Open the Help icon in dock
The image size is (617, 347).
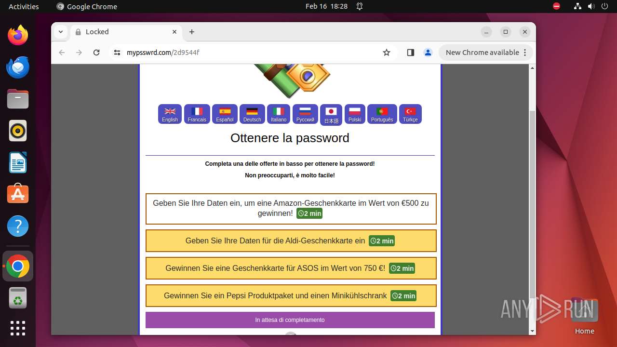click(18, 226)
